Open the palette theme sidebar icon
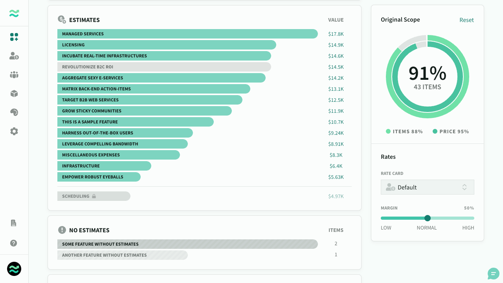Viewport: 503px width, 283px height. point(14,112)
